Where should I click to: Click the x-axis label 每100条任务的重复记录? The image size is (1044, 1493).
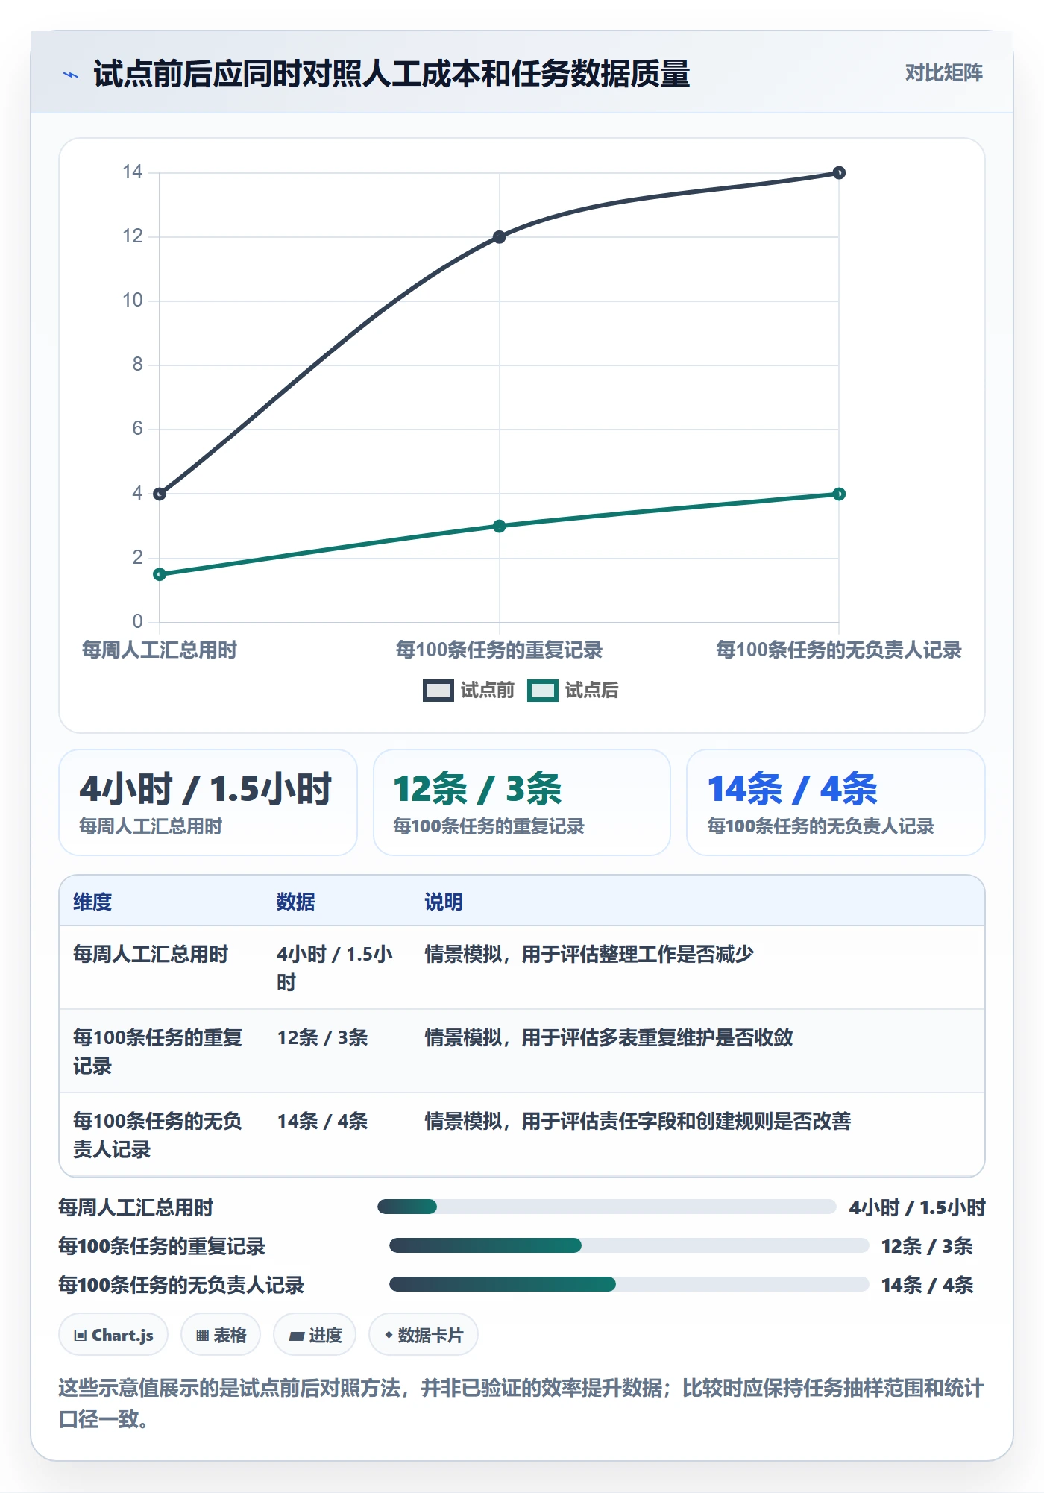[500, 650]
